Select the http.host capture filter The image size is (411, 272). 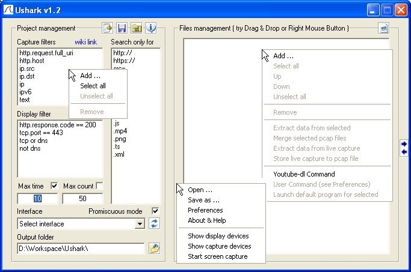pos(32,61)
